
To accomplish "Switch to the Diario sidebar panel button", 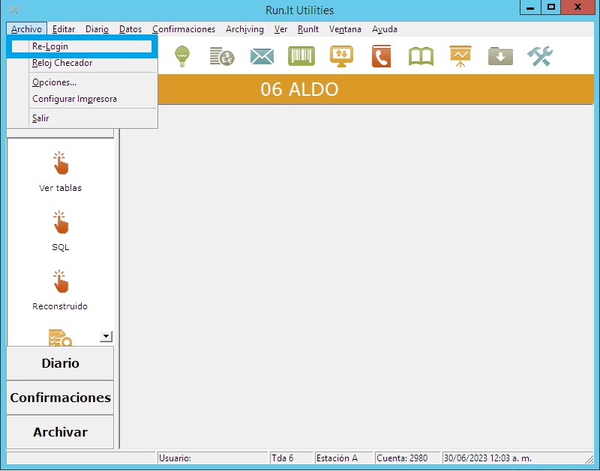I will click(x=60, y=363).
